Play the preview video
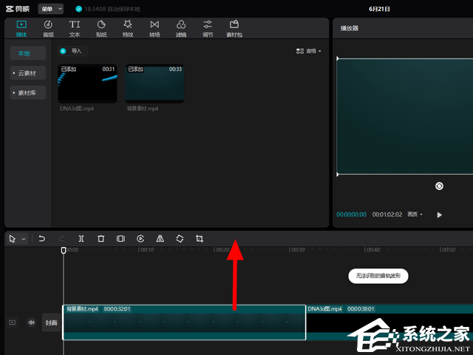The width and height of the screenshot is (473, 355). 439,214
